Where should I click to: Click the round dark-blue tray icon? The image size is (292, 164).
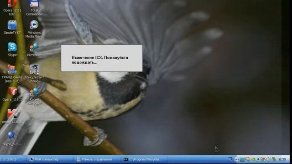coord(258,159)
